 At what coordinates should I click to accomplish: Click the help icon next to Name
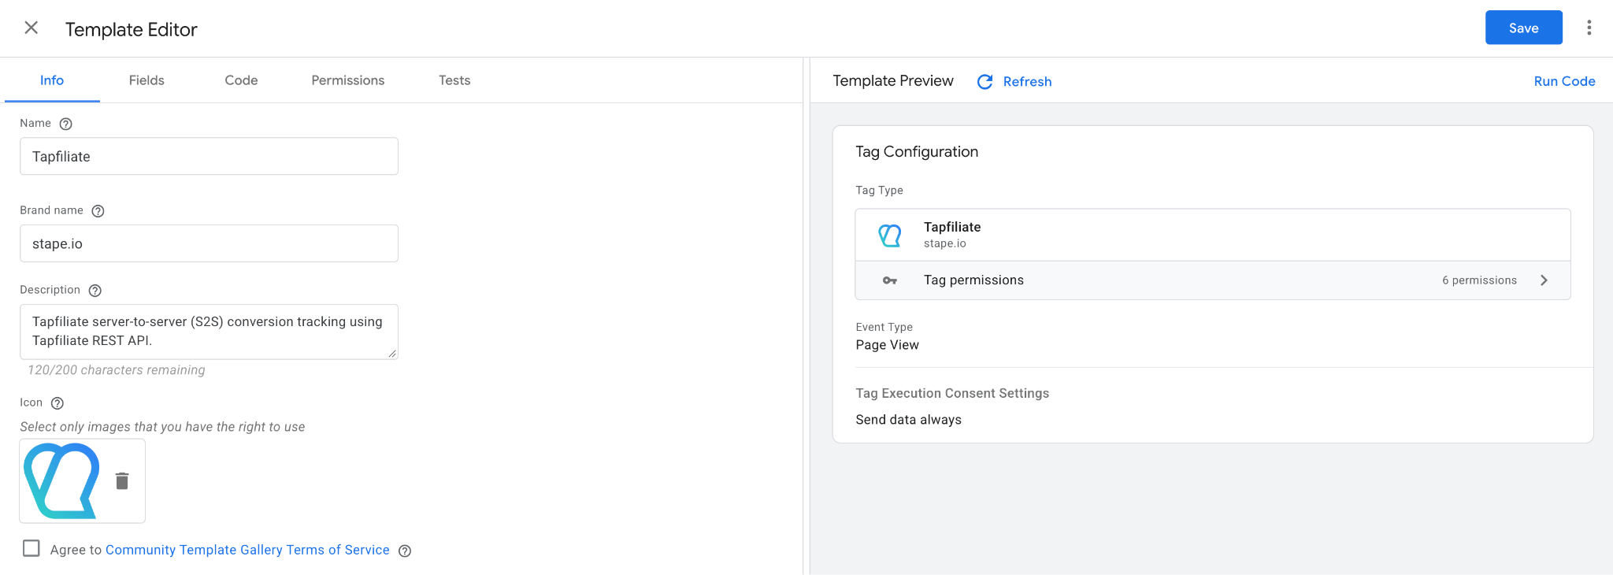point(66,124)
